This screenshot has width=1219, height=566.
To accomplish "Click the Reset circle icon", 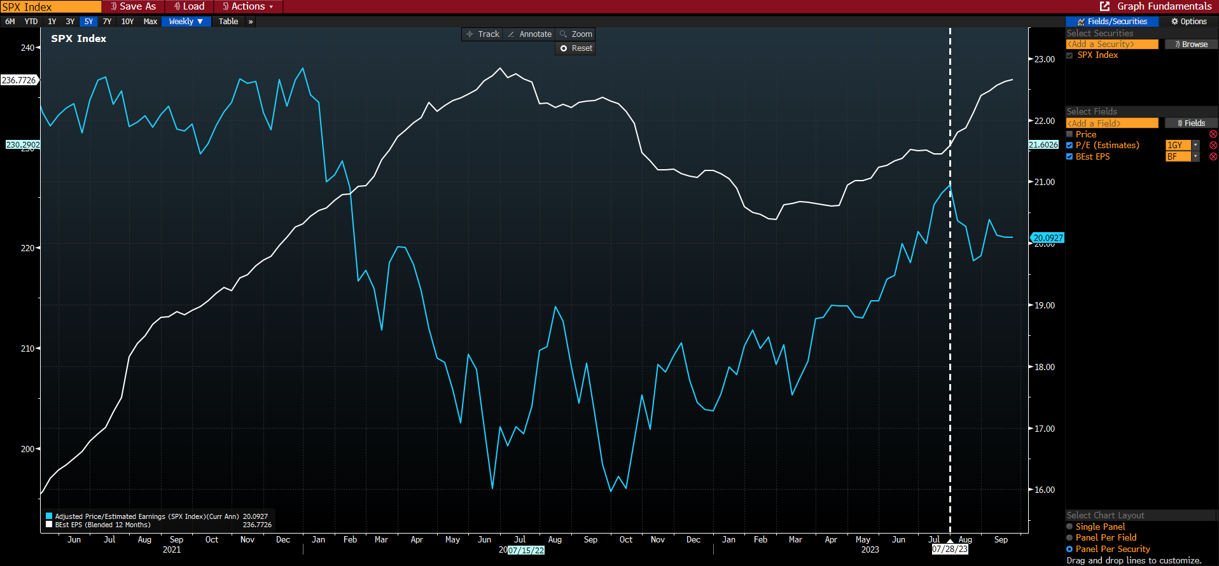I will (x=564, y=48).
